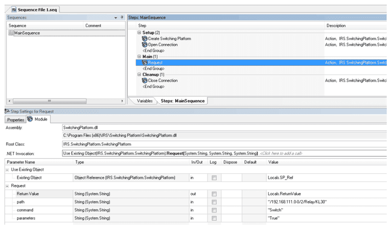Click the Value column header
The width and height of the screenshot is (391, 229).
[x=326, y=162]
